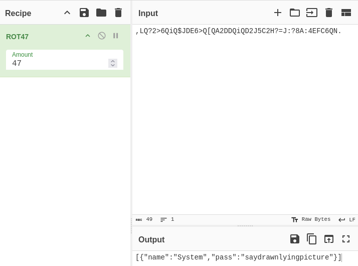Click the Output pane title
The width and height of the screenshot is (358, 266).
[x=151, y=239]
